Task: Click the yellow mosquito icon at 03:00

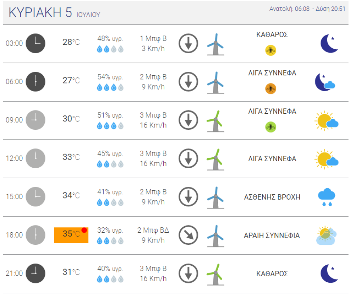Action: click(270, 50)
